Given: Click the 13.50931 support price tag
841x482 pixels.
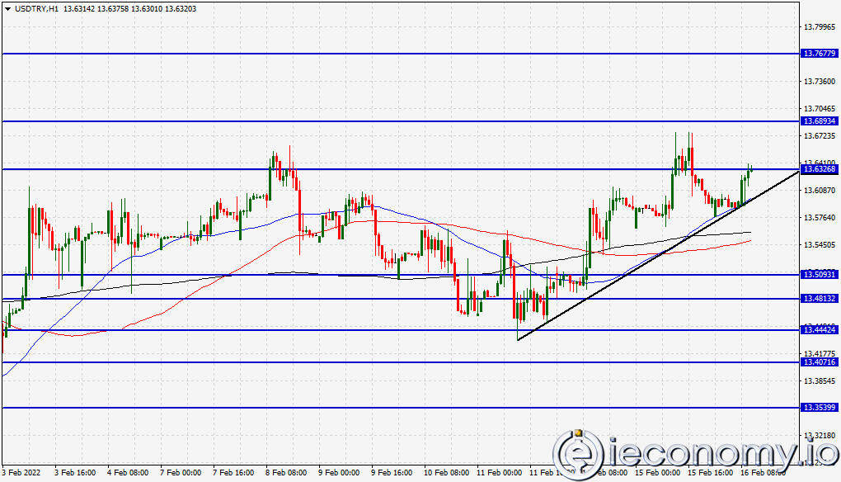Looking at the screenshot, I should point(821,275).
